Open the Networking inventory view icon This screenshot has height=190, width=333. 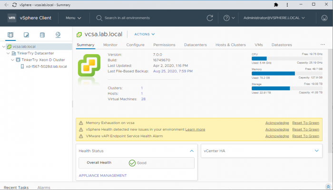[x=58, y=35]
